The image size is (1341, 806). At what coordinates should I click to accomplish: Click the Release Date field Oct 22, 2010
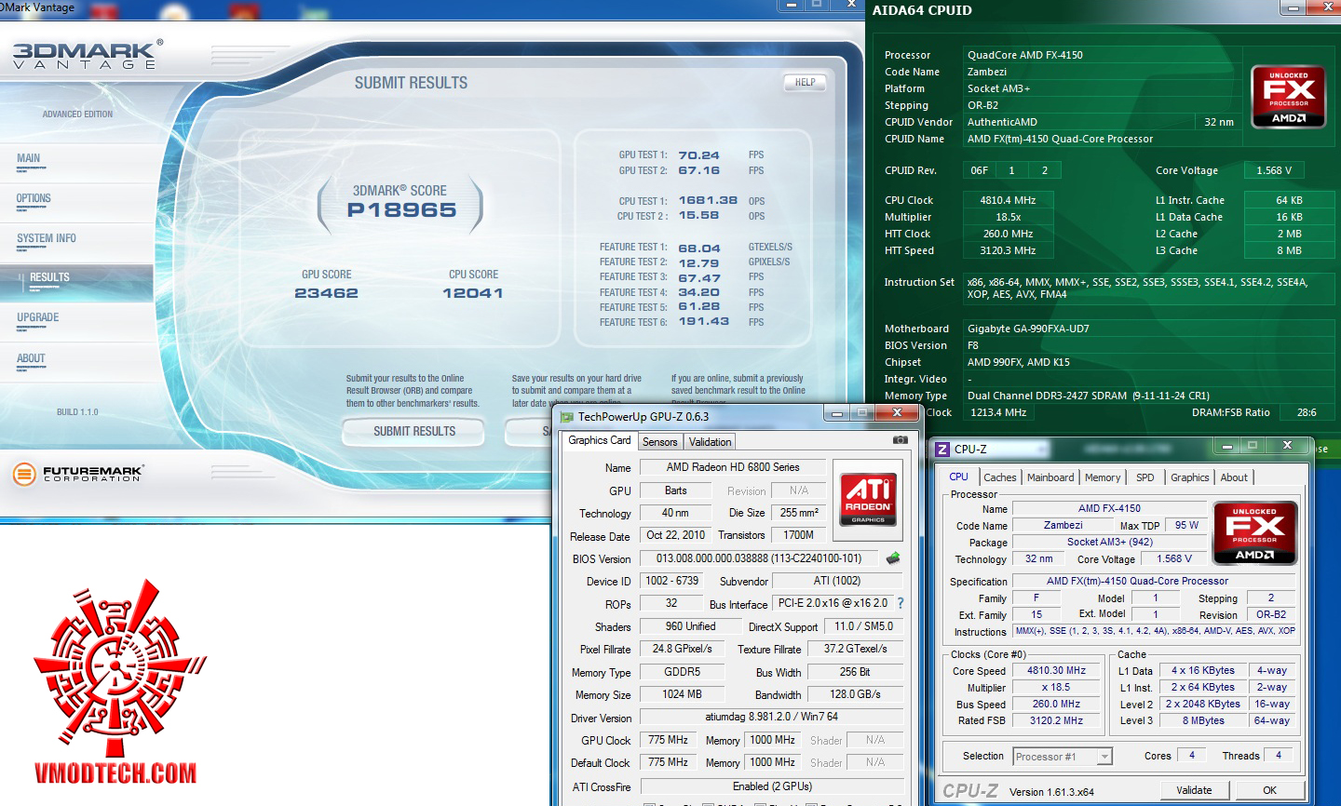click(x=676, y=535)
